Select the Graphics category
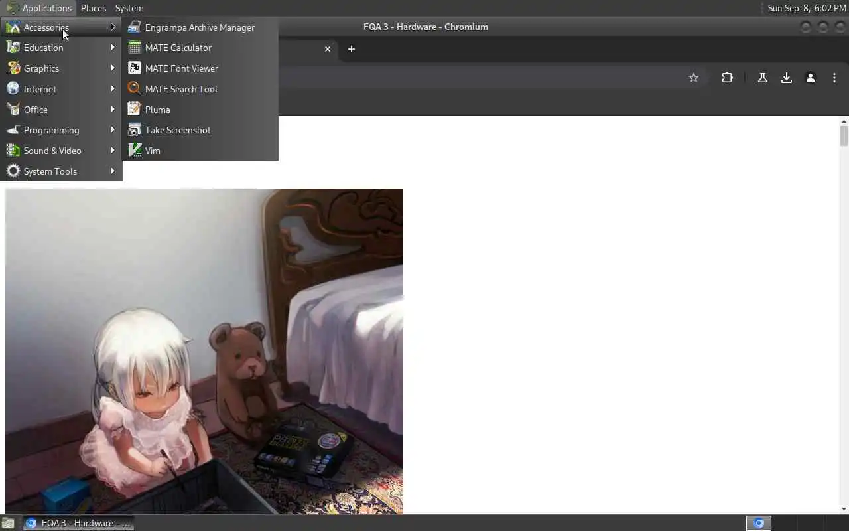 [61, 68]
